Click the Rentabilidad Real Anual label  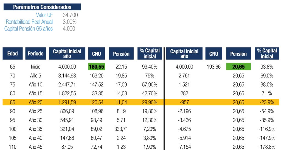coord(29,22)
